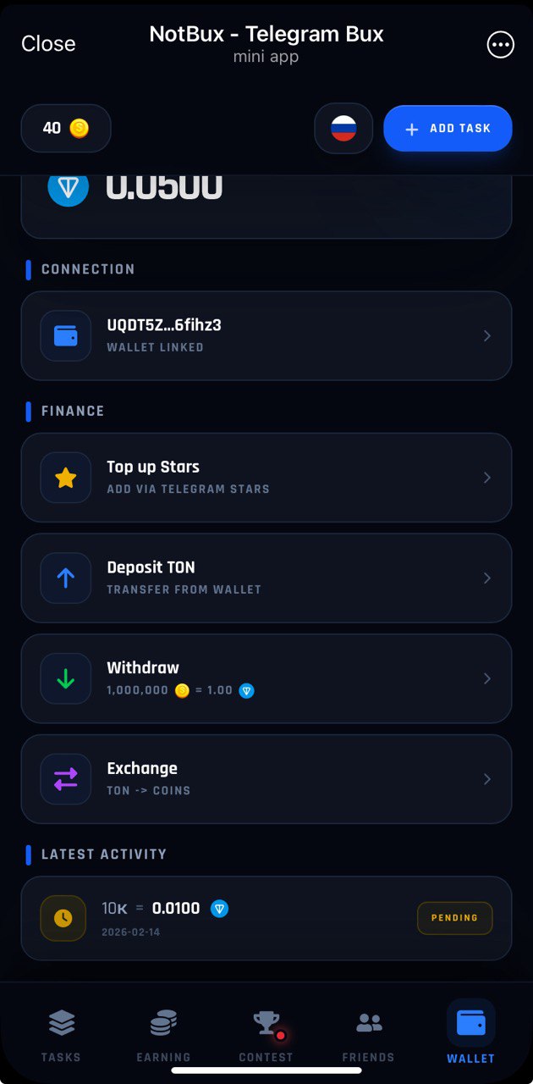Click the linked wallet icon
The image size is (533, 1084).
point(65,336)
